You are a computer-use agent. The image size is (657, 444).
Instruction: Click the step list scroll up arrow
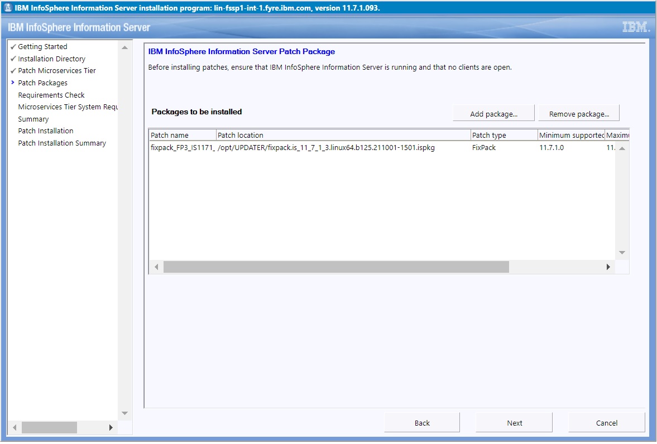click(x=124, y=48)
